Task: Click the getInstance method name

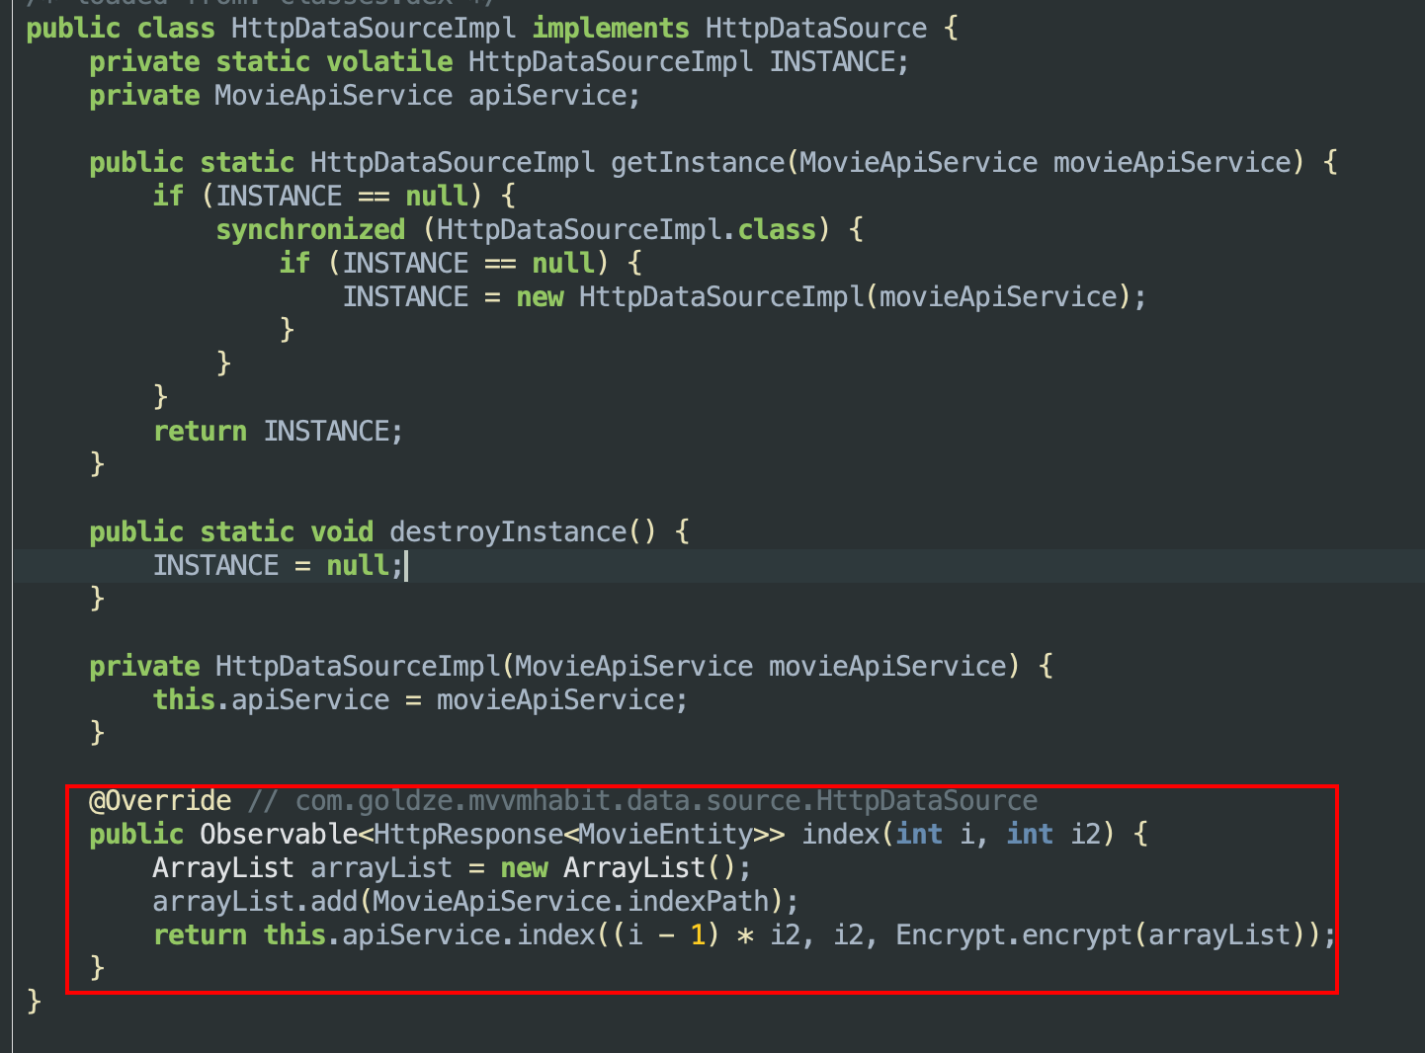Action: [697, 162]
